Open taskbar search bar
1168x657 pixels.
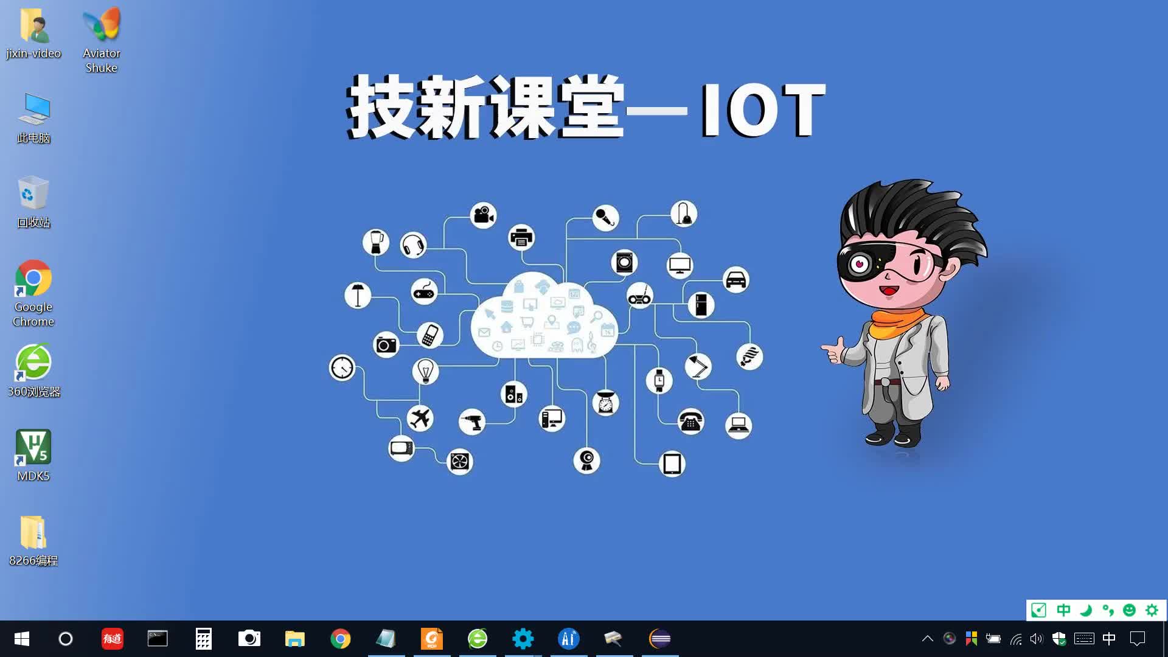pyautogui.click(x=66, y=639)
